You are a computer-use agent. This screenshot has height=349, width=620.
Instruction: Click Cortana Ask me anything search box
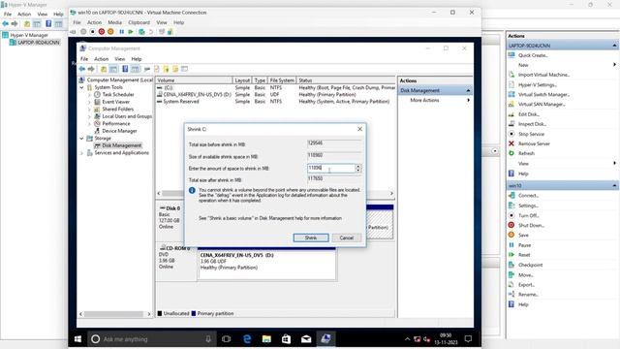pos(152,339)
